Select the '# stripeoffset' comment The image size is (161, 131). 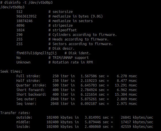(x=63, y=30)
